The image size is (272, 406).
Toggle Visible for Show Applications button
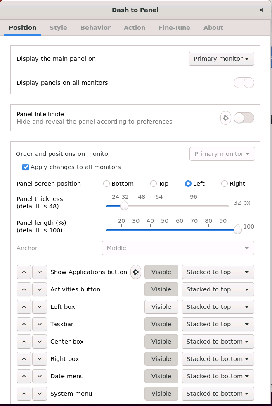[161, 272]
